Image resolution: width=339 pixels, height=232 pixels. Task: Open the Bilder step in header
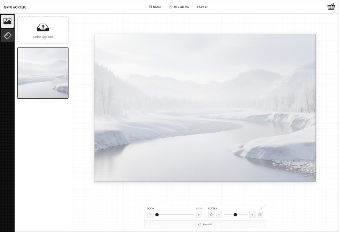click(x=155, y=7)
